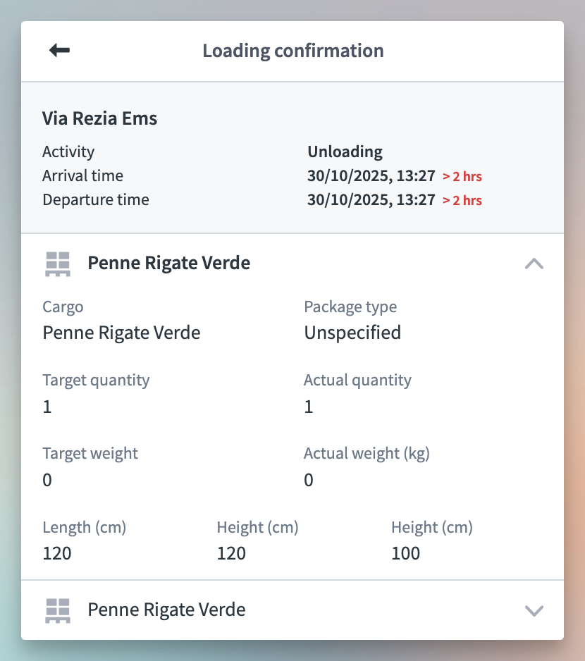Click the arrival time delay warning
585x661 pixels.
pyautogui.click(x=462, y=176)
